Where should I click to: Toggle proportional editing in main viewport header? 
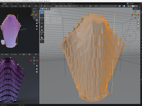tap(96, 6)
